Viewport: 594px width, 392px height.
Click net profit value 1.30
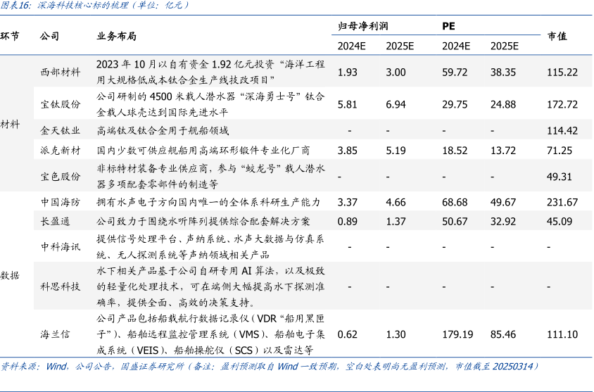pos(396,334)
